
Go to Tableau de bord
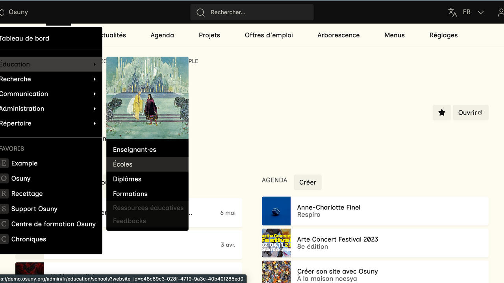(x=24, y=38)
